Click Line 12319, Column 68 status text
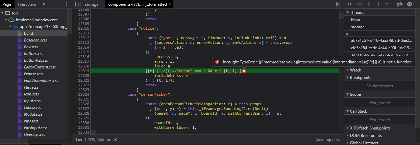Viewport: 420px width, 145px height. point(96,140)
